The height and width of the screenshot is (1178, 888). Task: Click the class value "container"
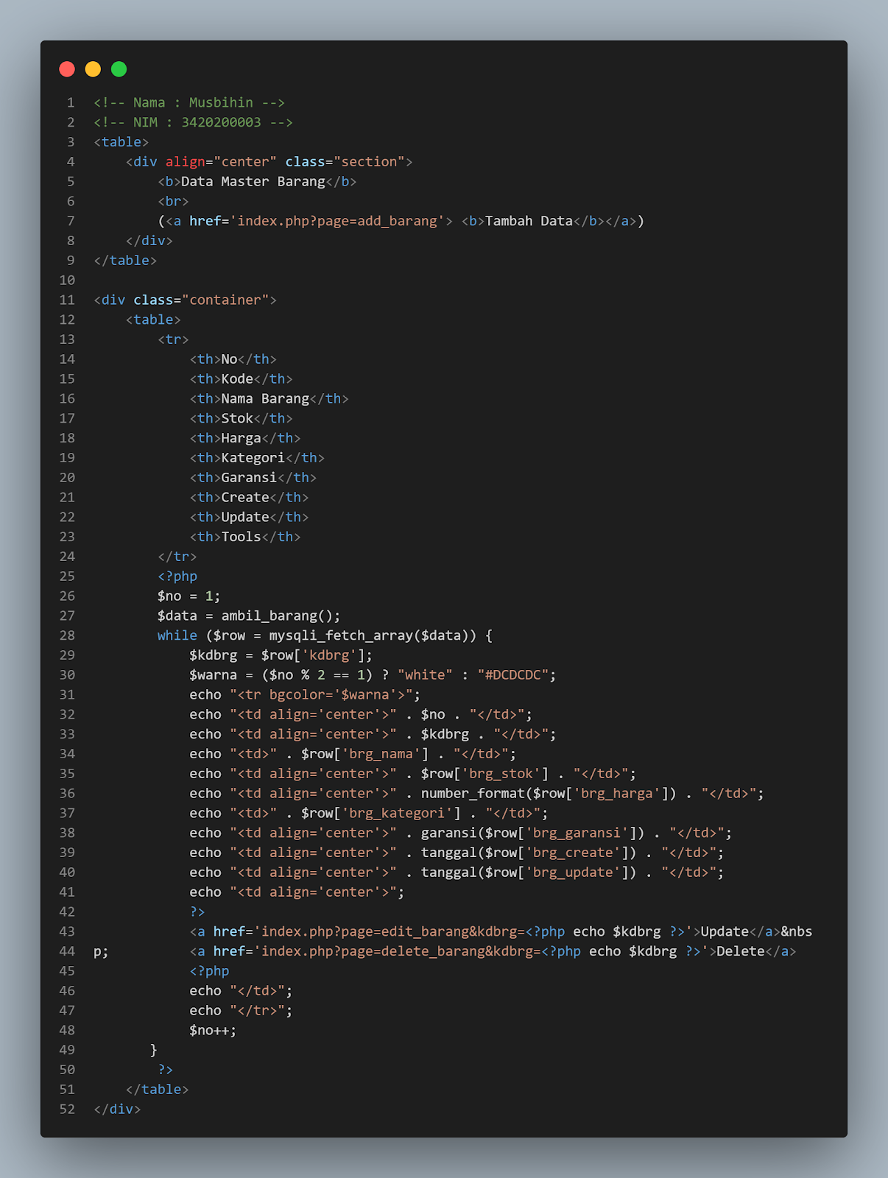225,300
